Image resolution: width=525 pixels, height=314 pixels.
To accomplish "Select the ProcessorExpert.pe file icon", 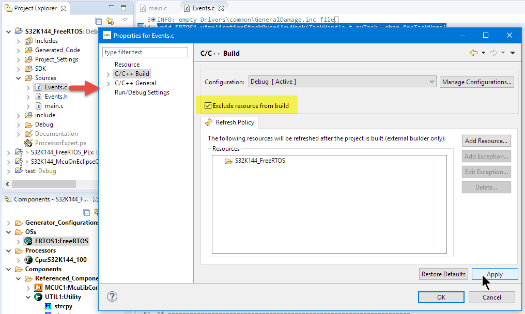I will click(29, 143).
